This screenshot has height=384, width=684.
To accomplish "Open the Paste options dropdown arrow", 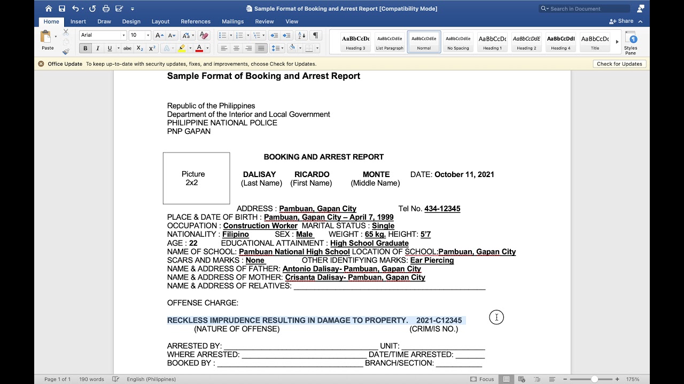I will (56, 37).
